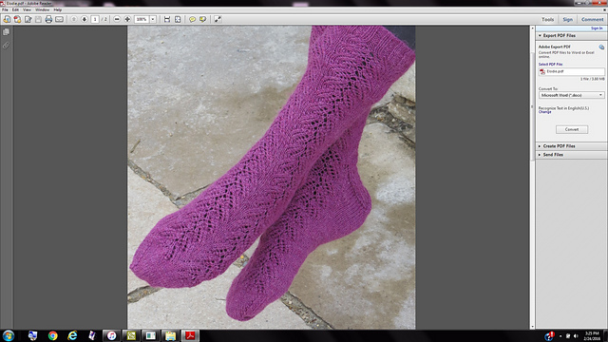Click the Convert PDF toolbar icon
This screenshot has width=608, height=342.
pyautogui.click(x=17, y=19)
